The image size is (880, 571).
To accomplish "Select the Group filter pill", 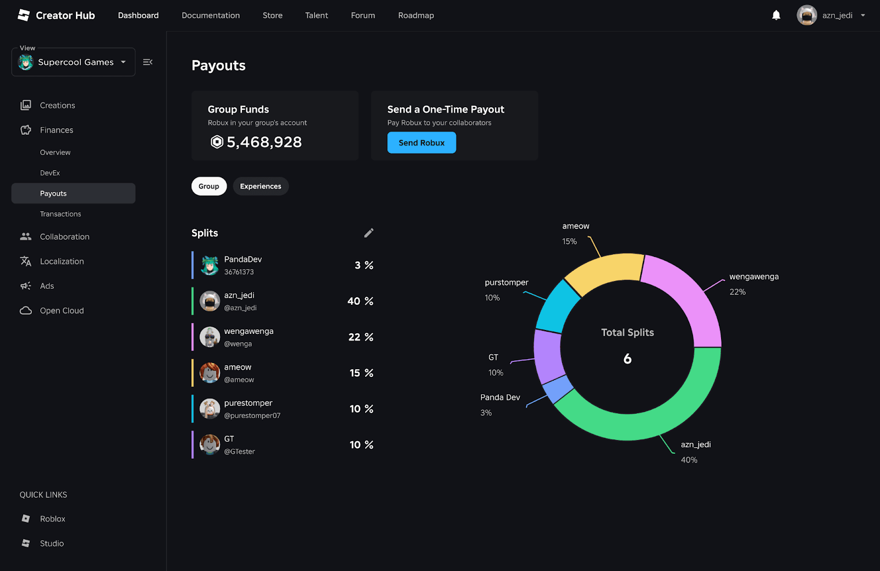I will coord(208,186).
